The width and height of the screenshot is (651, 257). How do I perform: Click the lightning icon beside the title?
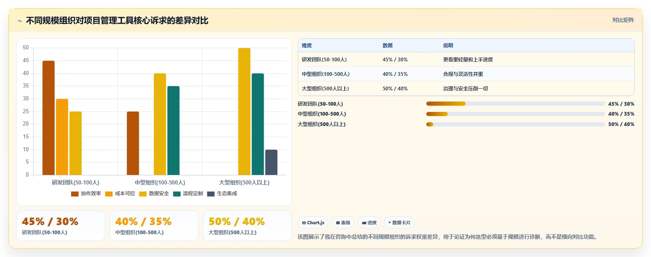19,21
